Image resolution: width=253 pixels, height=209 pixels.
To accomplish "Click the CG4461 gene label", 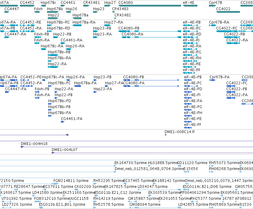I will click(68, 3).
